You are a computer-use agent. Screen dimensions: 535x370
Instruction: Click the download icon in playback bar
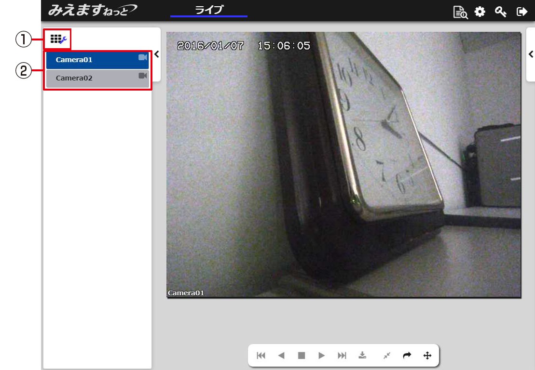(362, 356)
